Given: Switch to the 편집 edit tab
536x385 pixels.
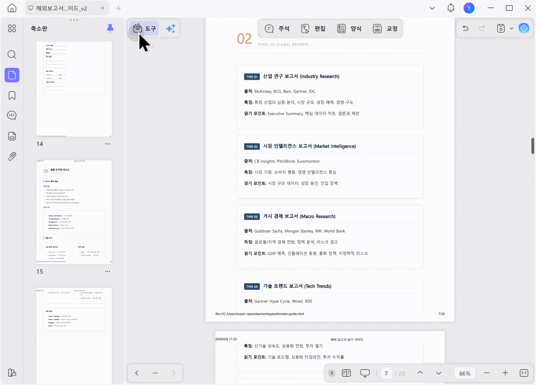Looking at the screenshot, I should point(313,28).
